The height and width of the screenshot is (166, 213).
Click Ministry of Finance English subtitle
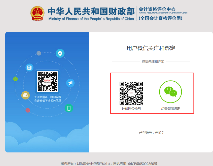pos(91,19)
